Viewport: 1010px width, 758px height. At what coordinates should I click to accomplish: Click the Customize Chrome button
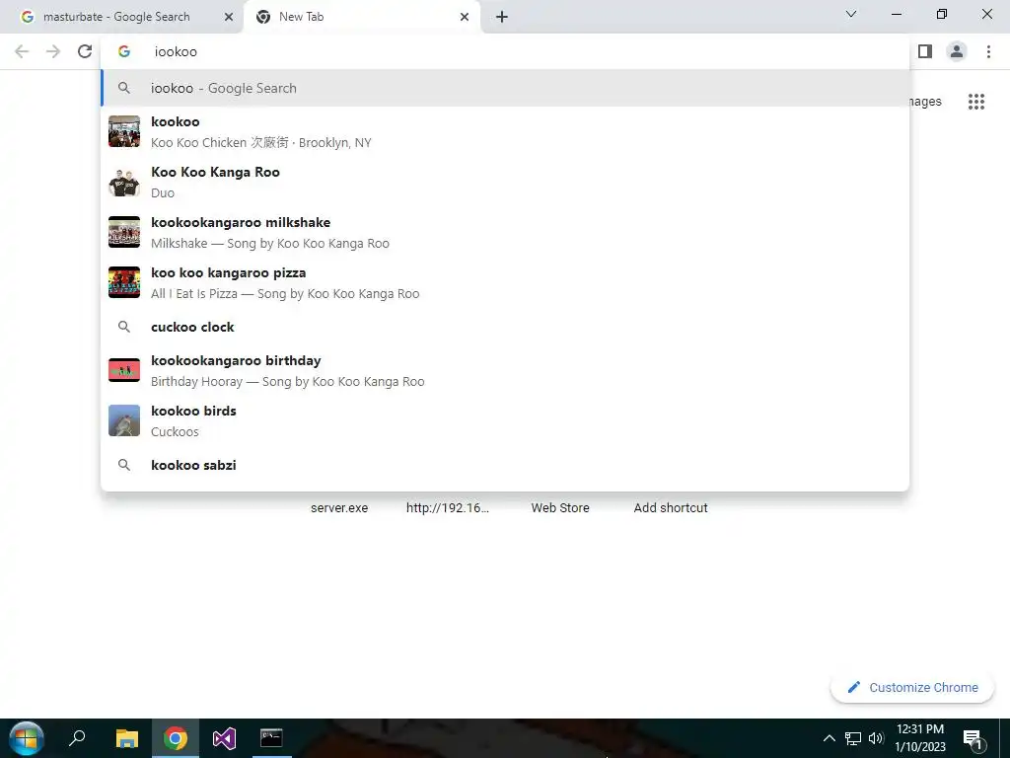click(x=912, y=687)
